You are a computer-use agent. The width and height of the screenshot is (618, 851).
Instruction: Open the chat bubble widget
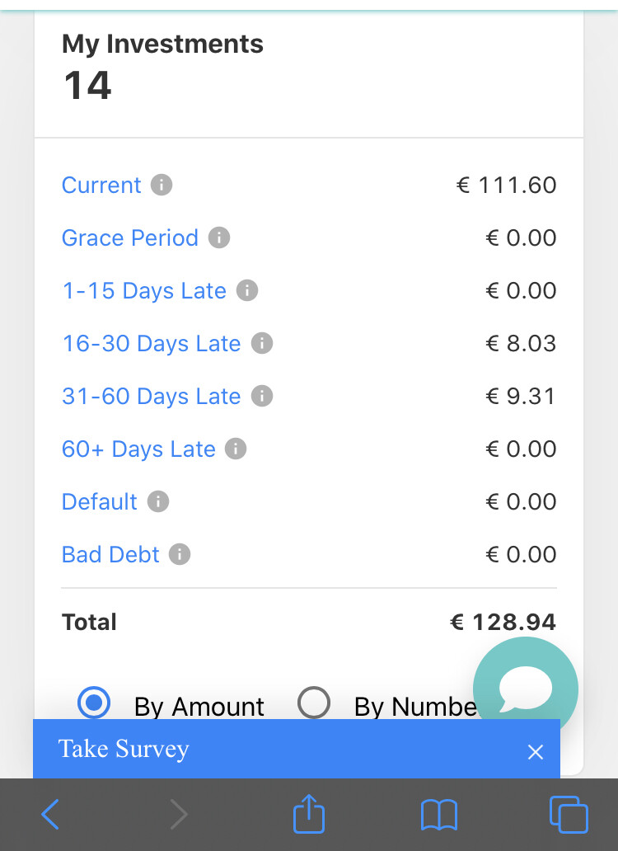click(x=526, y=689)
